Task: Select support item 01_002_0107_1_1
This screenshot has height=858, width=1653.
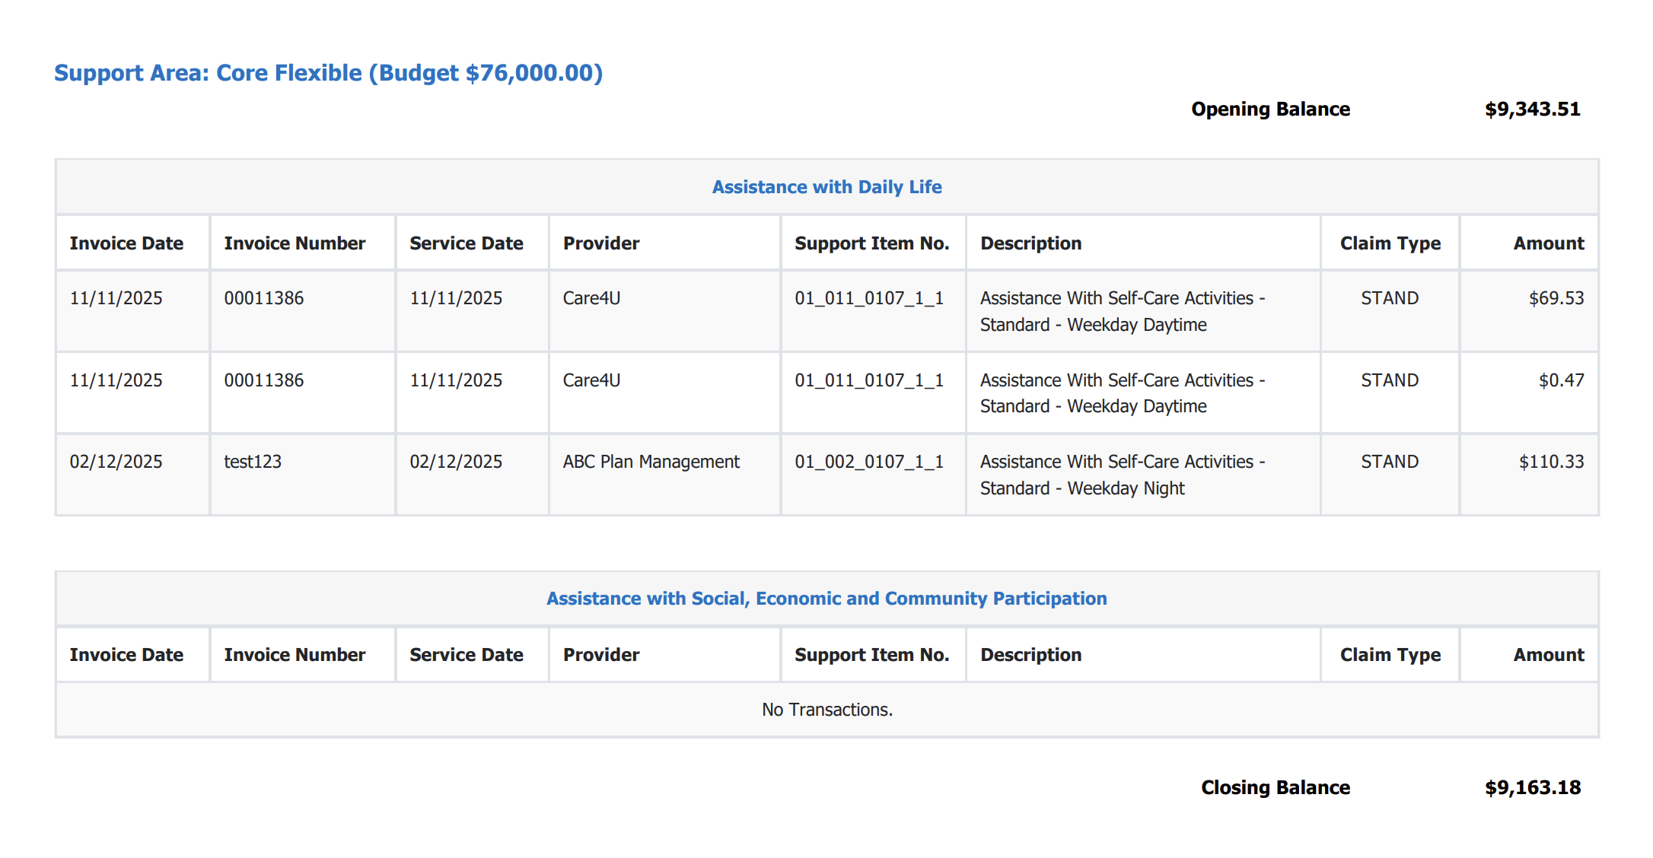Action: coord(869,462)
